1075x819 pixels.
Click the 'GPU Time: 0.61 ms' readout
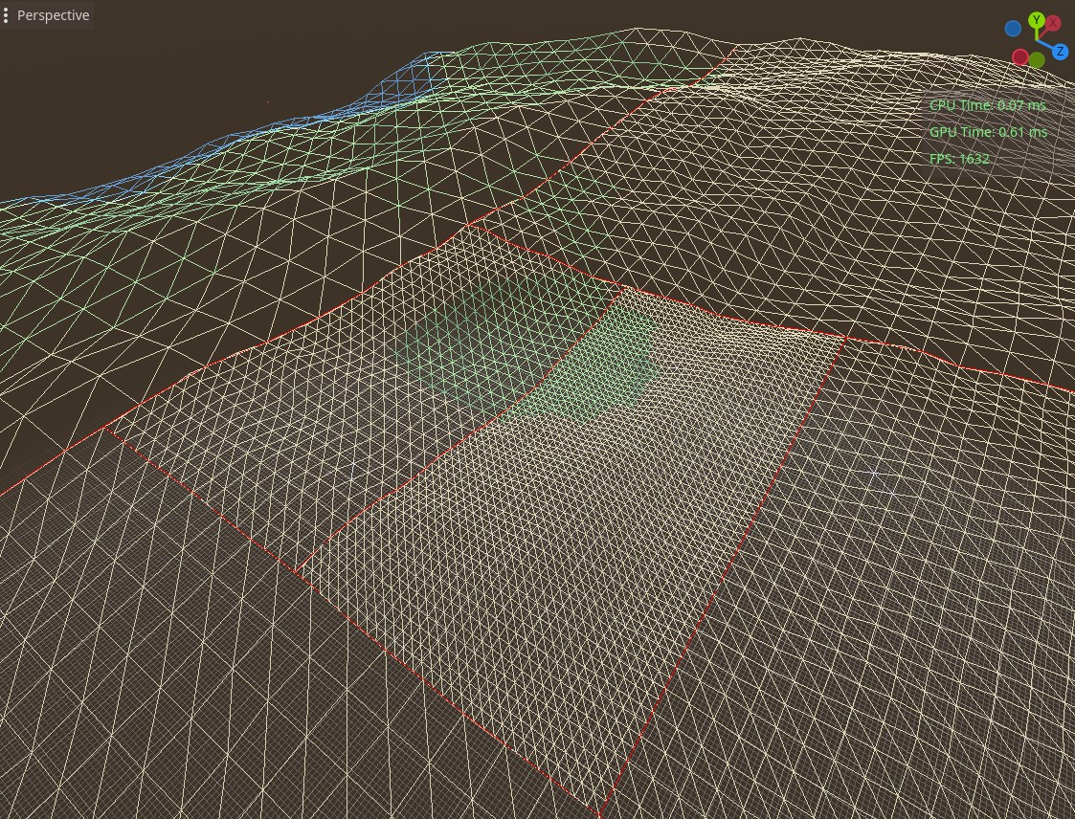pos(988,132)
